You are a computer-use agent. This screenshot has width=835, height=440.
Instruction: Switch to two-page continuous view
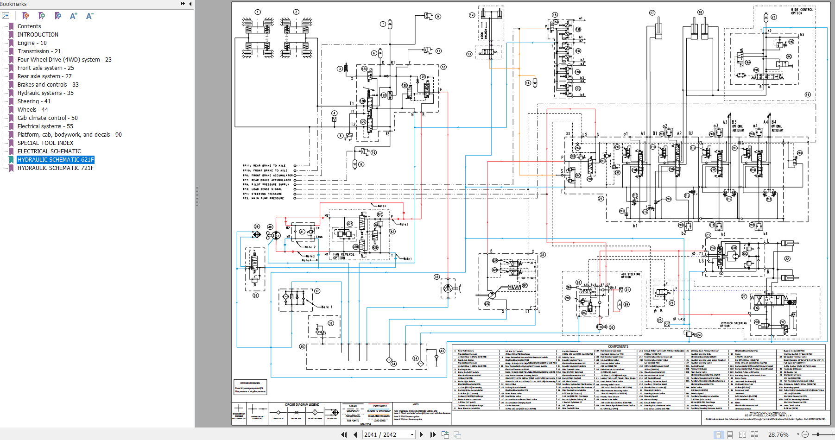pyautogui.click(x=754, y=434)
